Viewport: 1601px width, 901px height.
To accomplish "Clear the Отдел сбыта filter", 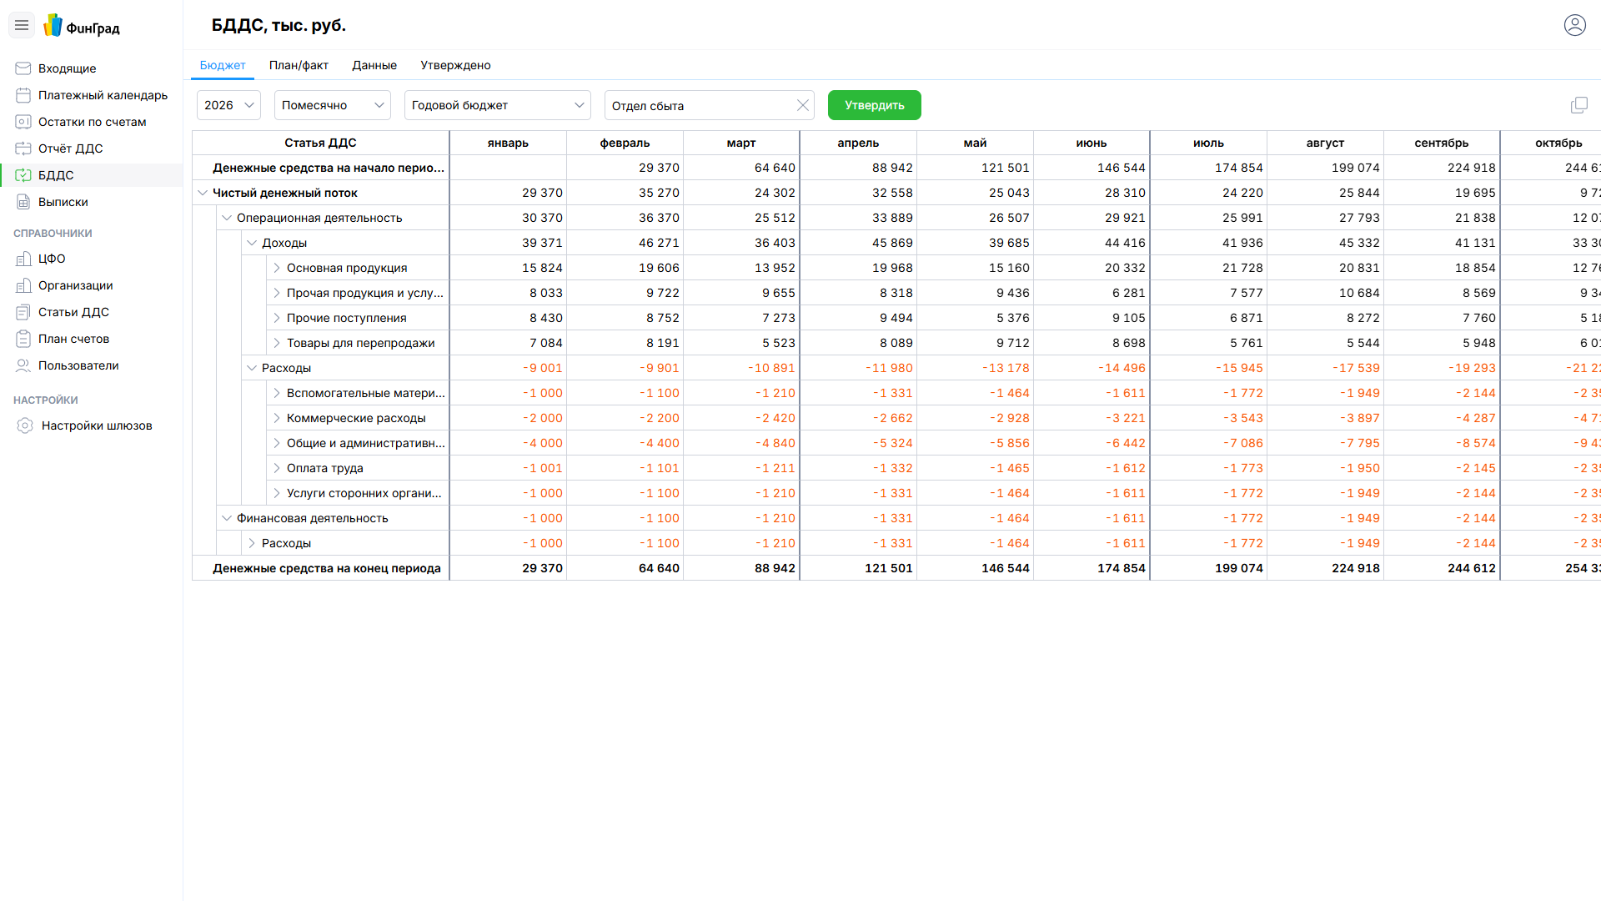I will click(802, 105).
